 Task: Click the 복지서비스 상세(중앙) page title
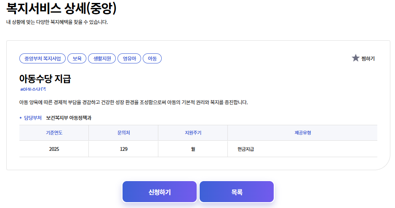pyautogui.click(x=61, y=8)
